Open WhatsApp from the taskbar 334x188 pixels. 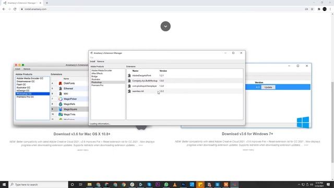coord(166,184)
